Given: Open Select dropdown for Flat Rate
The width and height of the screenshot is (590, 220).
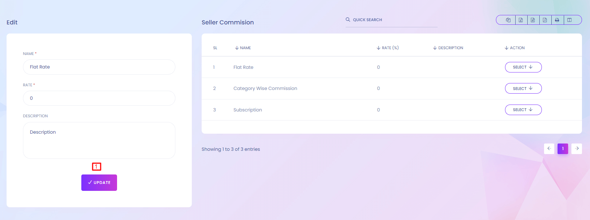Looking at the screenshot, I should pyautogui.click(x=523, y=67).
